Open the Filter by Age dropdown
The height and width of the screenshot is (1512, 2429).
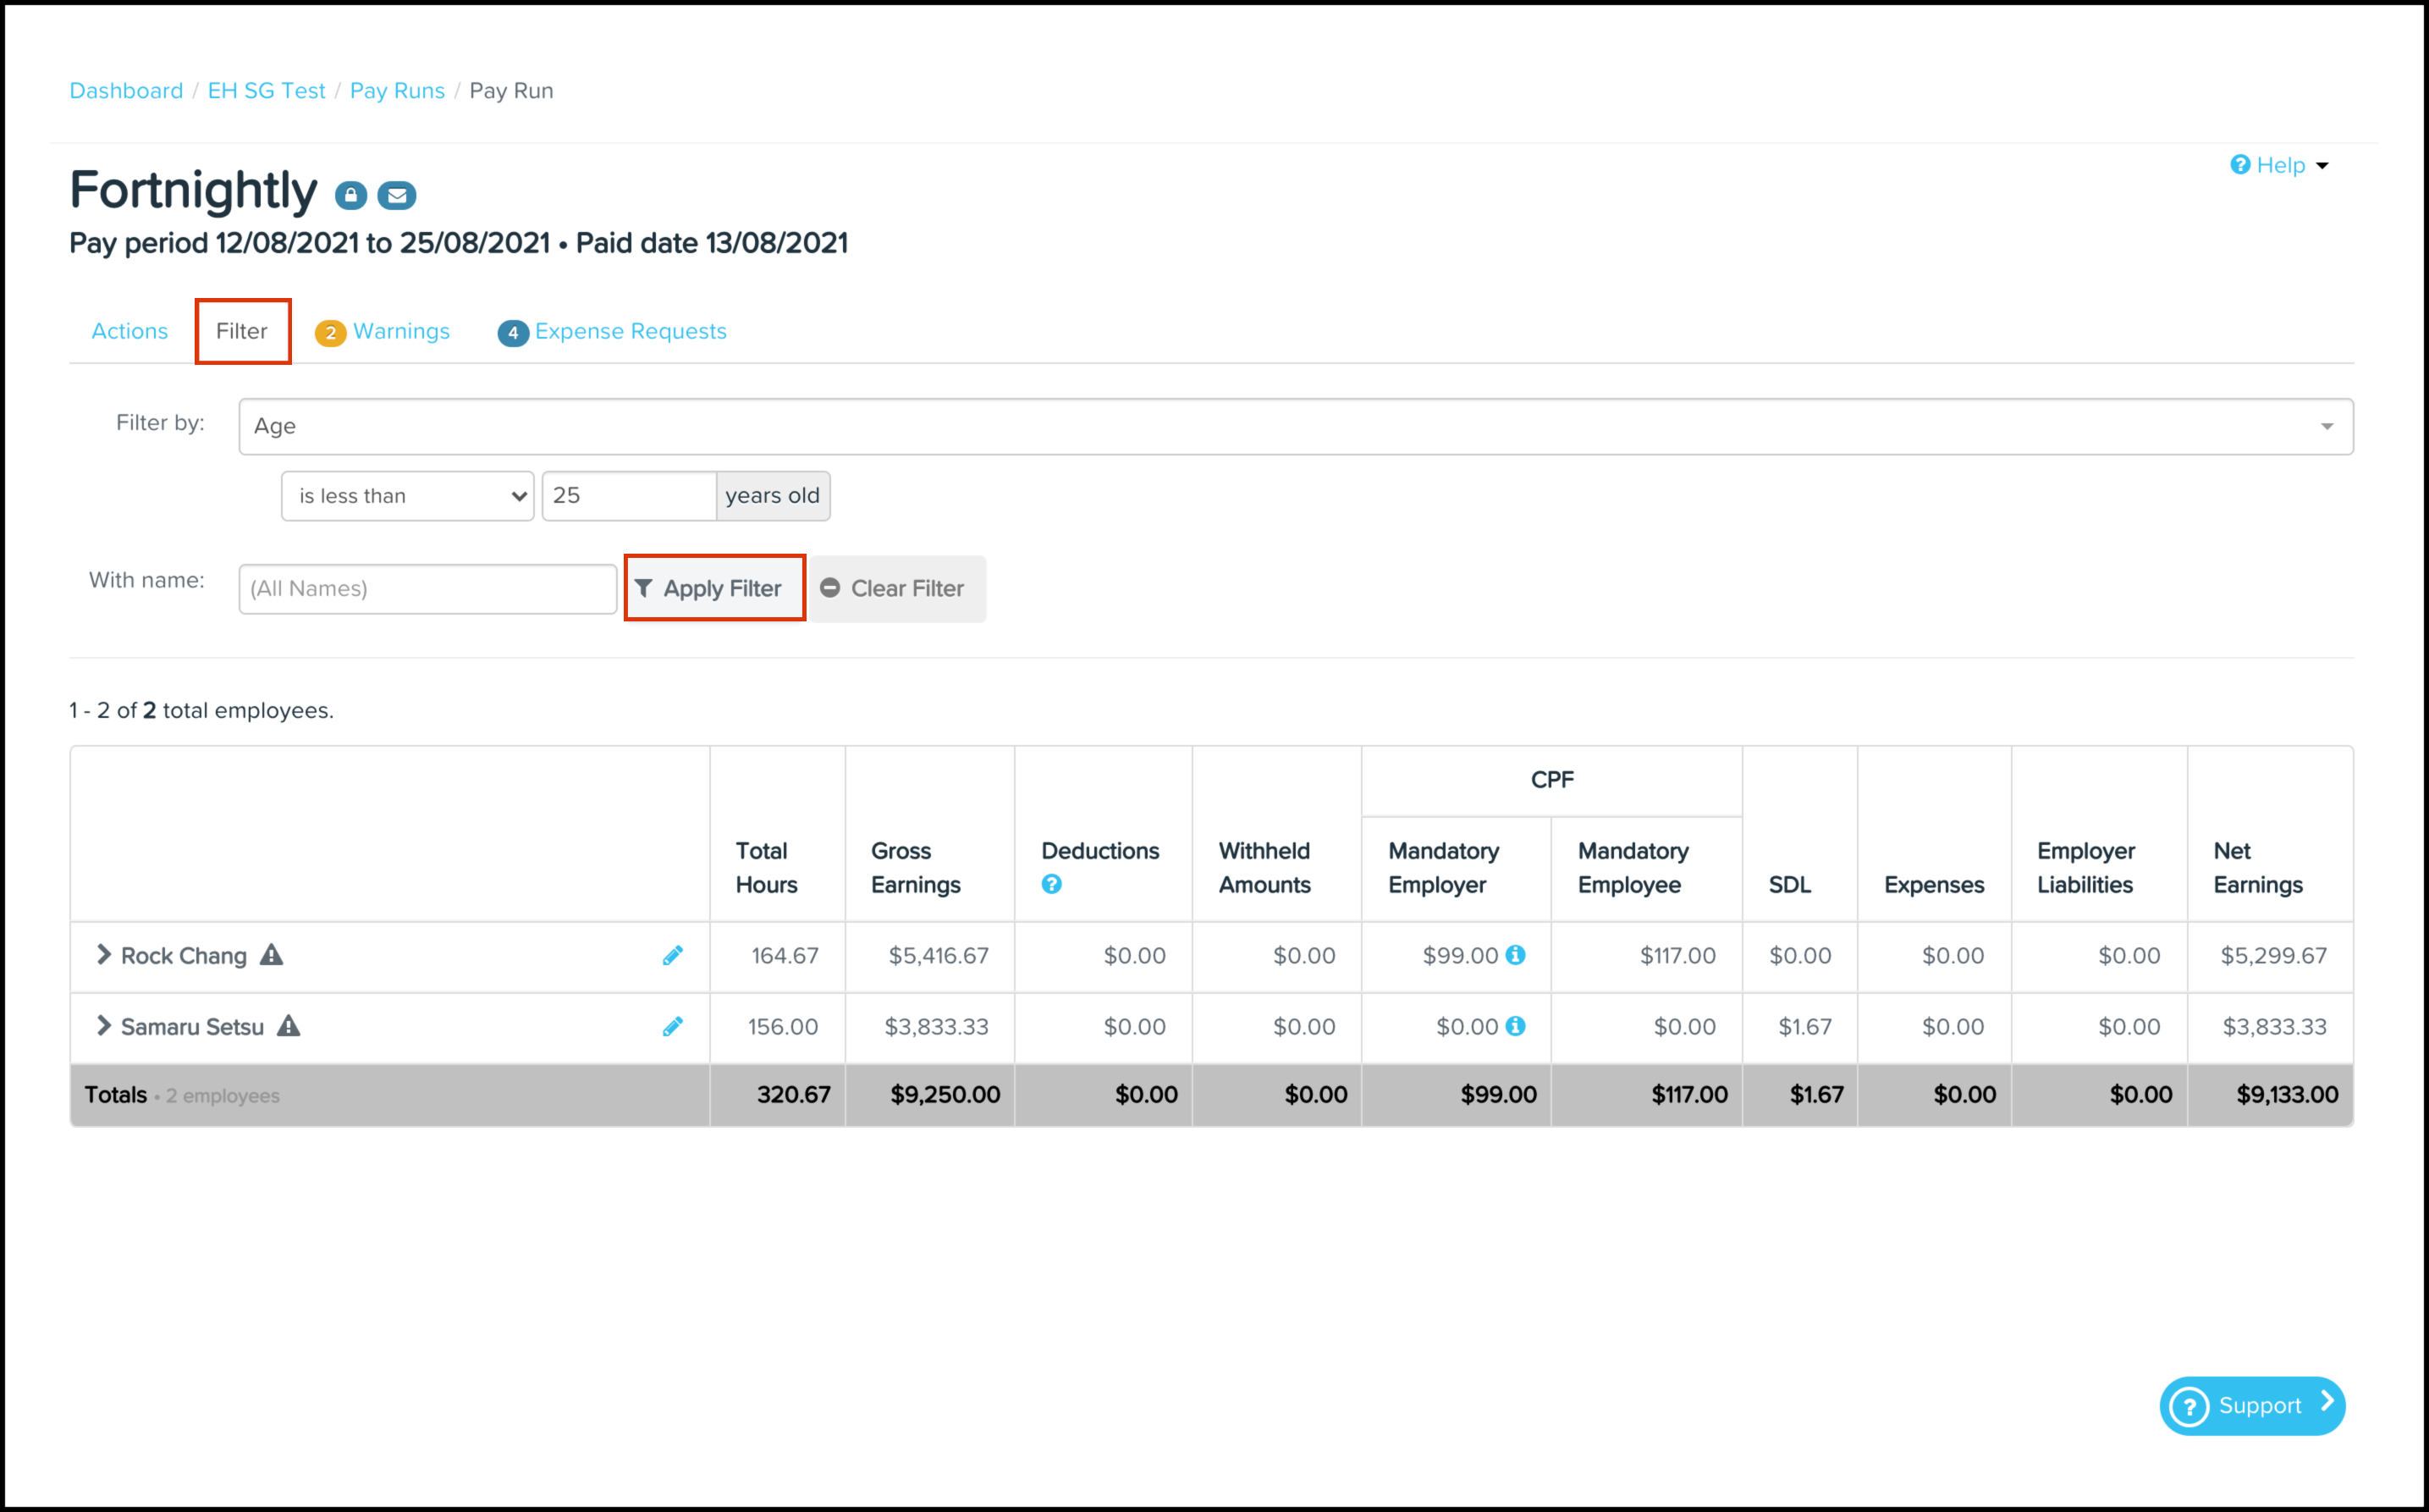pyautogui.click(x=1296, y=426)
